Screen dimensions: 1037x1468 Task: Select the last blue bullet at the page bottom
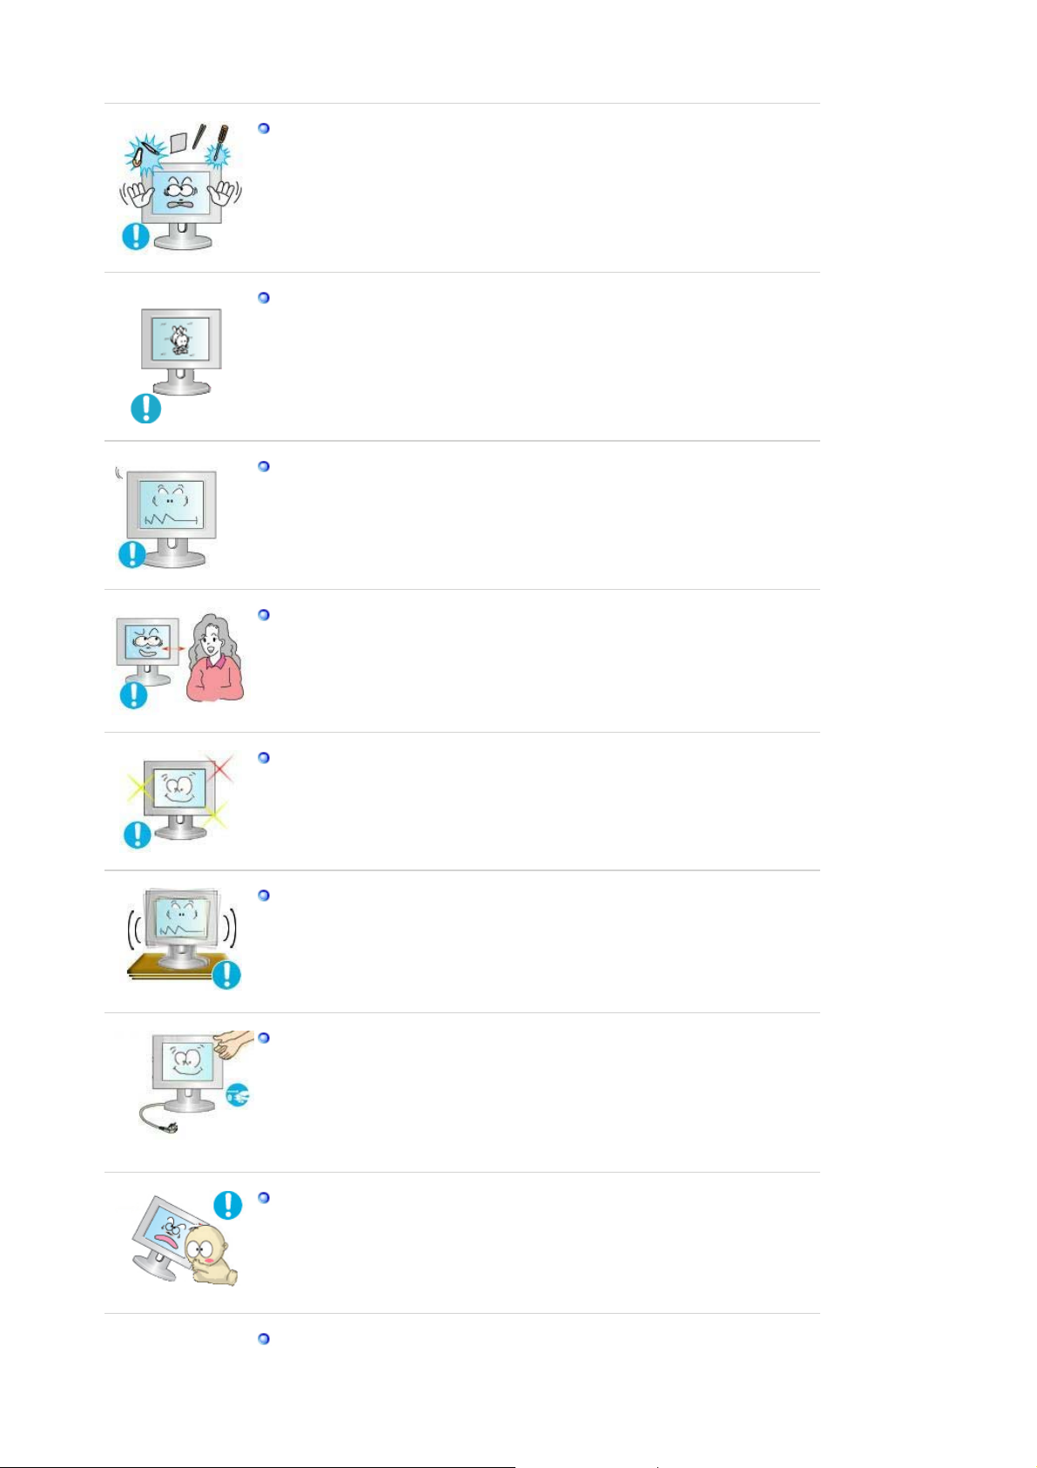(x=265, y=1339)
